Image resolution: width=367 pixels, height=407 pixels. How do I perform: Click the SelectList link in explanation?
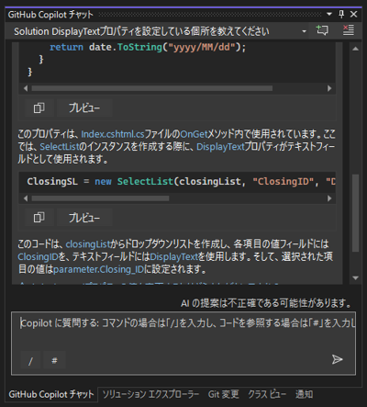60,147
